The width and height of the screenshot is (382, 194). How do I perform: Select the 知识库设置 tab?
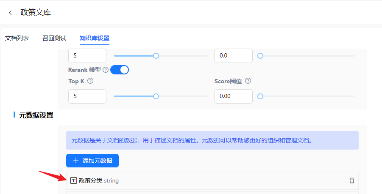[x=95, y=38]
